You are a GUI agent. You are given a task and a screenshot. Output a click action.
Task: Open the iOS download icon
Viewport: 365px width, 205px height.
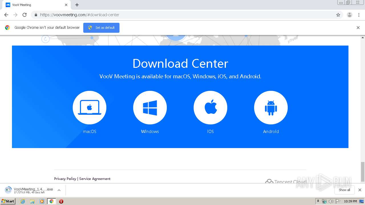coord(210,108)
